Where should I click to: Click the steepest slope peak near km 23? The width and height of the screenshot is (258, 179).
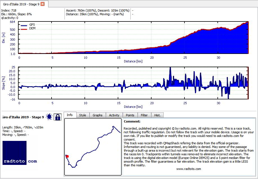(x=170, y=68)
